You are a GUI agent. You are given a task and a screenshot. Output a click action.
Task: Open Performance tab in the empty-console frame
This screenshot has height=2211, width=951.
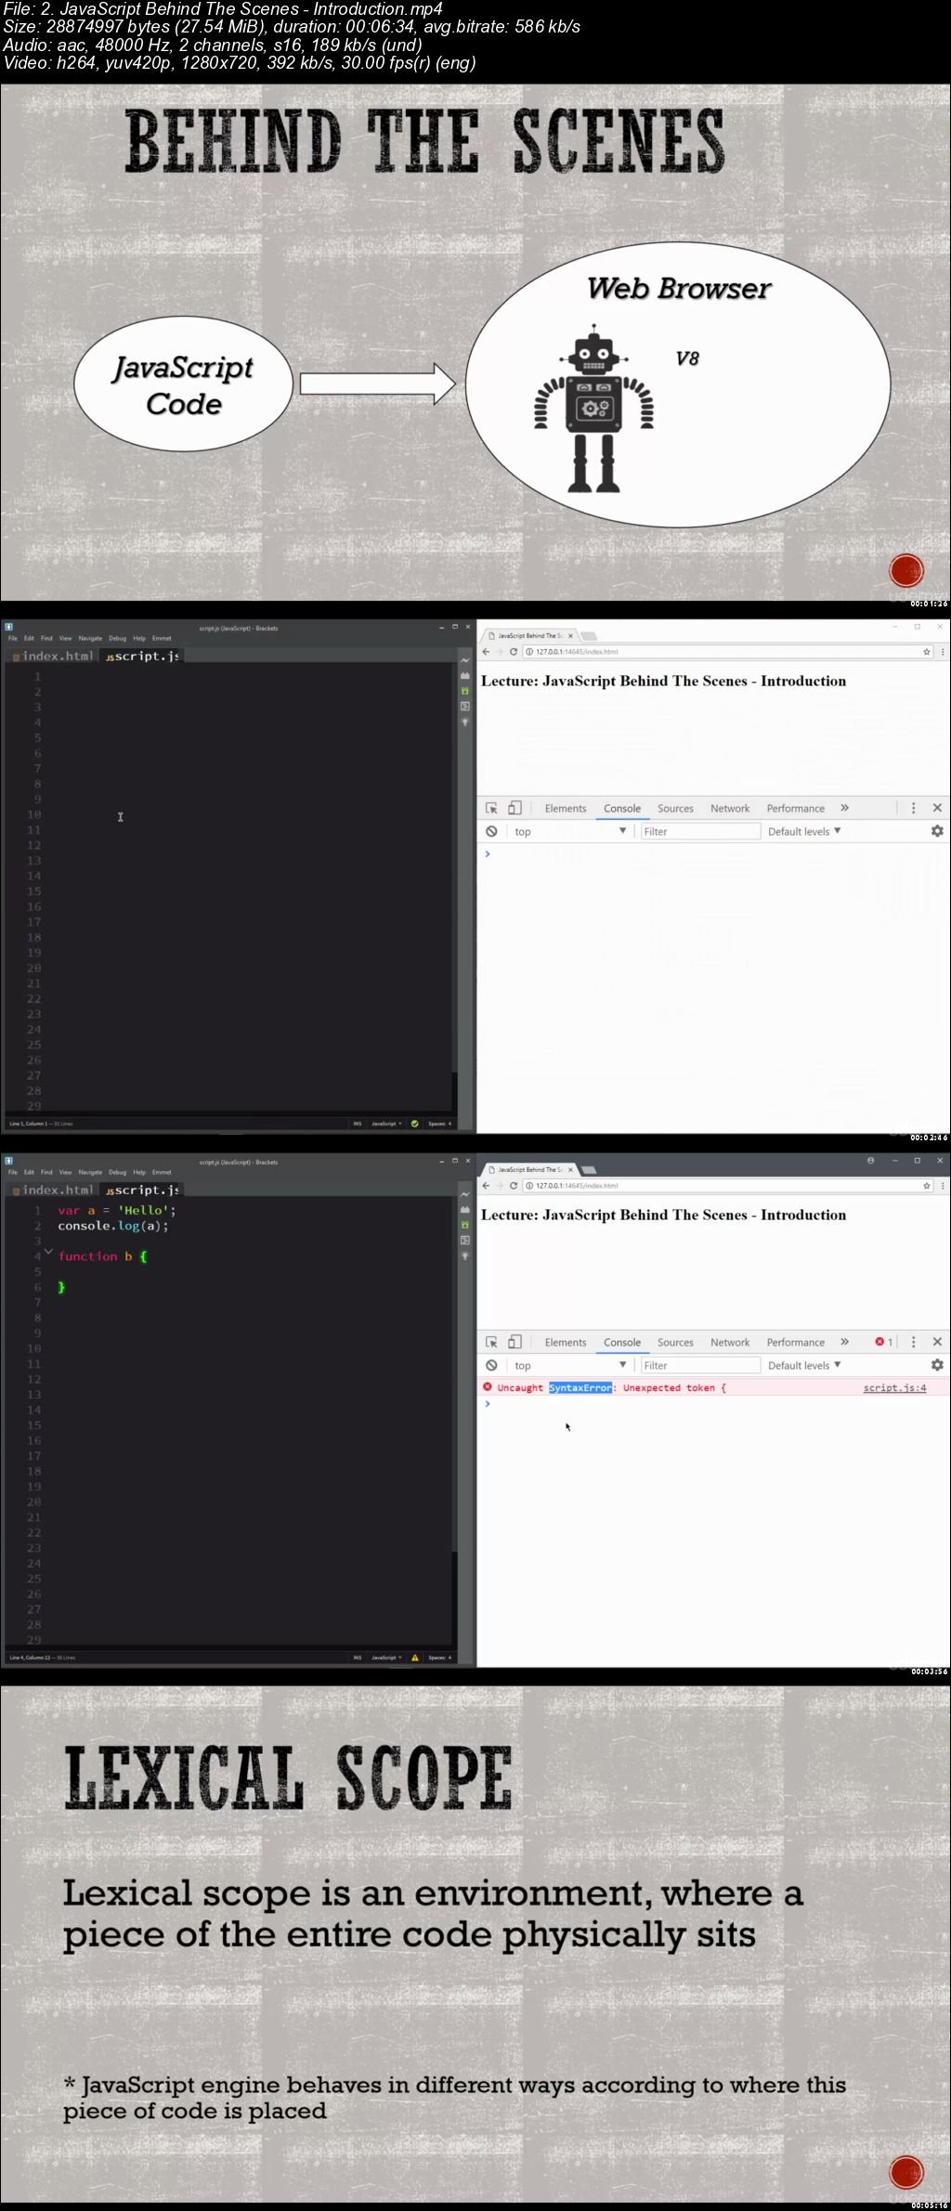pos(796,808)
